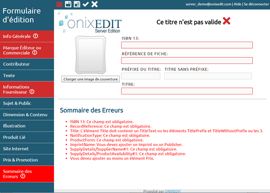Click the Aide link

pyautogui.click(x=238, y=4)
